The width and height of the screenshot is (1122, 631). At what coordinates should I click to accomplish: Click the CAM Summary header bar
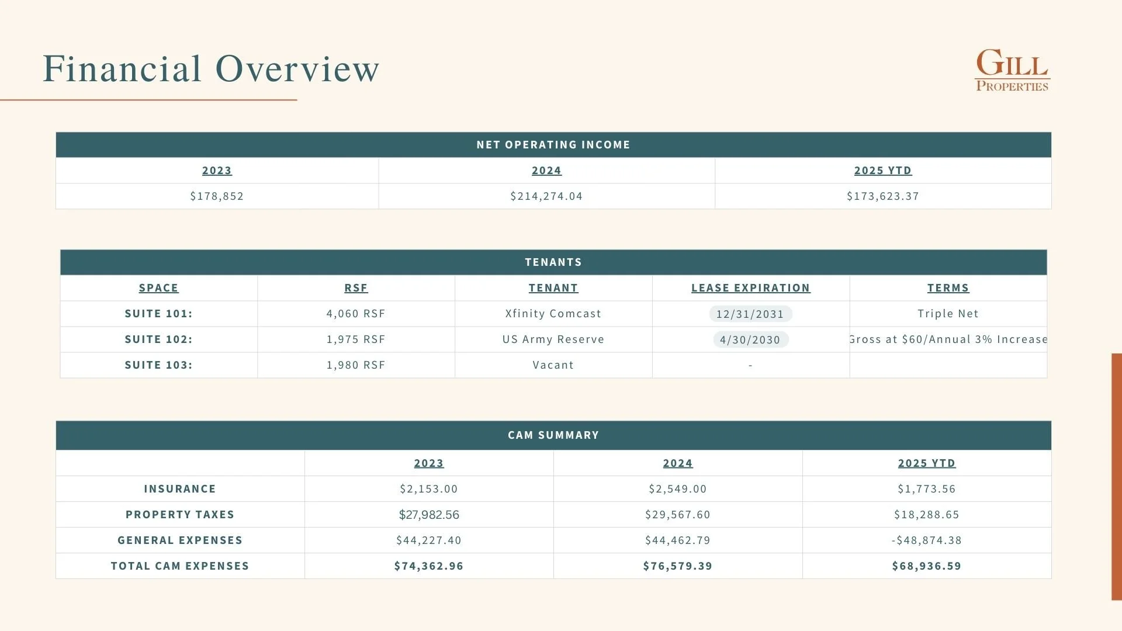[553, 435]
